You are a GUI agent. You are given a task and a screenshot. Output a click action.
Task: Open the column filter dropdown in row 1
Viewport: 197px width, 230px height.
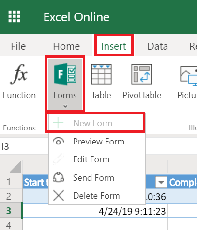161,182
